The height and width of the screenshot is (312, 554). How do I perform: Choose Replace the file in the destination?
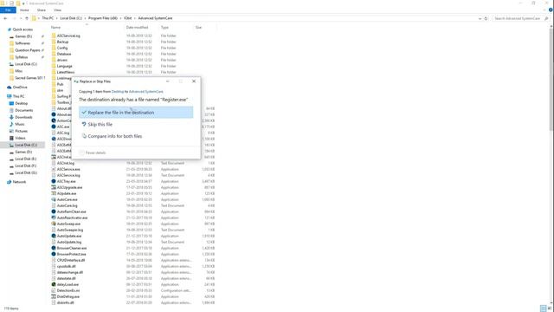(136, 112)
